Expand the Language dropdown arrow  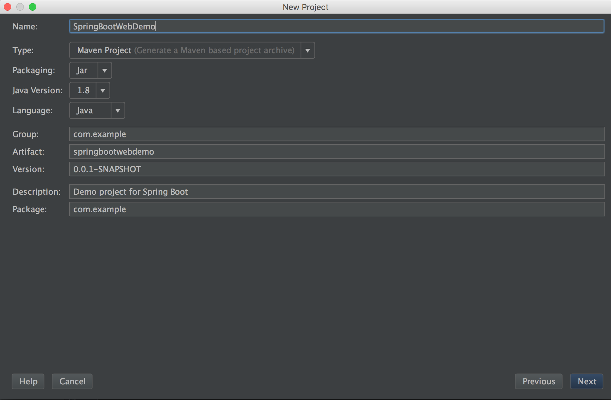[x=118, y=110]
